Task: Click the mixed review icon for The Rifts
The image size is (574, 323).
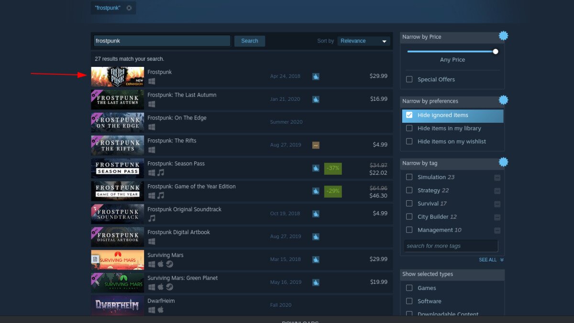Action: [316, 145]
